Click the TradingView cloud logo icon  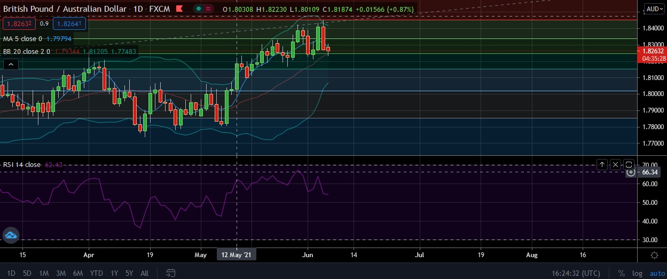click(11, 235)
